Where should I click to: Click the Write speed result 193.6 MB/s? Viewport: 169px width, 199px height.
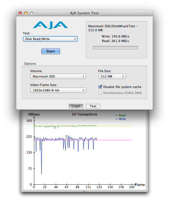tap(115, 36)
